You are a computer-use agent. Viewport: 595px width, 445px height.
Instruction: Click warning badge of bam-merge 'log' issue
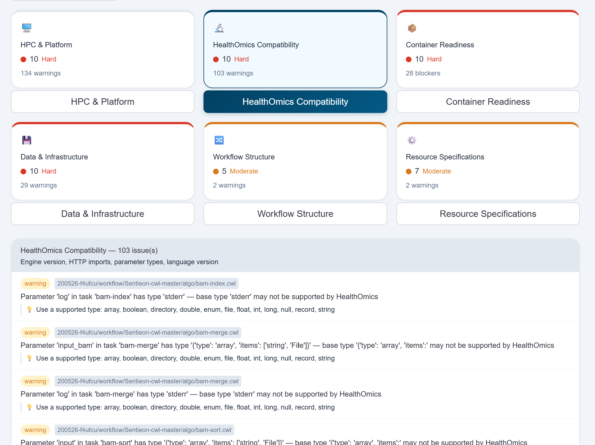35,381
